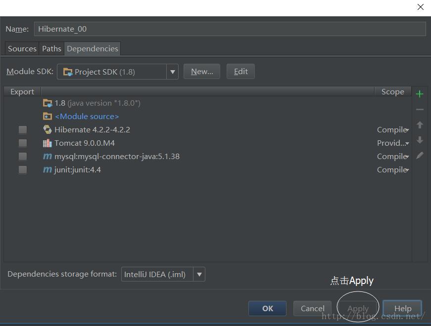Click the Scope column header
431x326 pixels.
(393, 92)
